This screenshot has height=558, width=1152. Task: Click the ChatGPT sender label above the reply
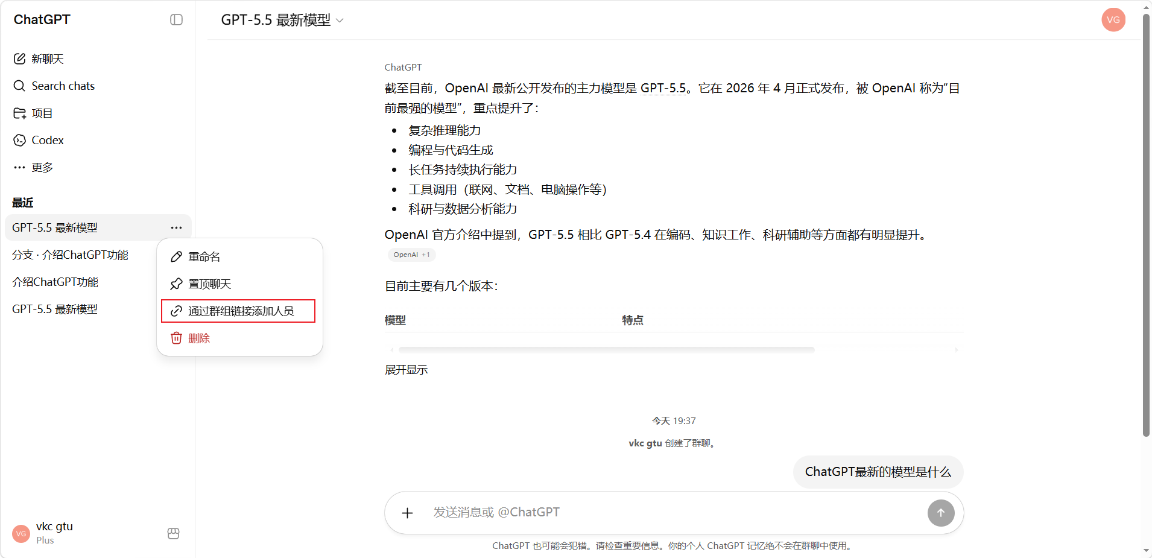(x=403, y=68)
